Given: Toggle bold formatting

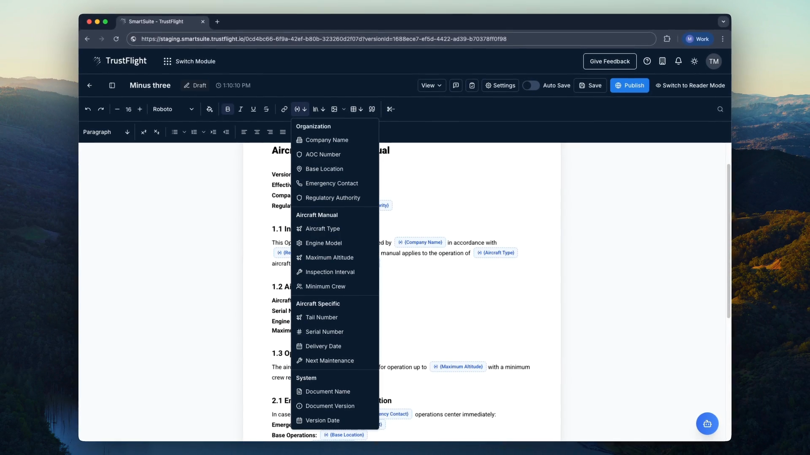Looking at the screenshot, I should [228, 109].
